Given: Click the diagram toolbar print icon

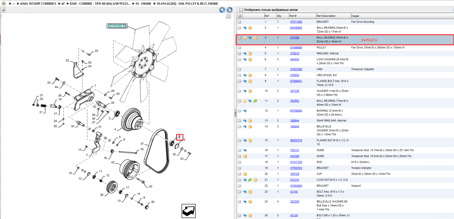Looking at the screenshot, I should point(4,10).
